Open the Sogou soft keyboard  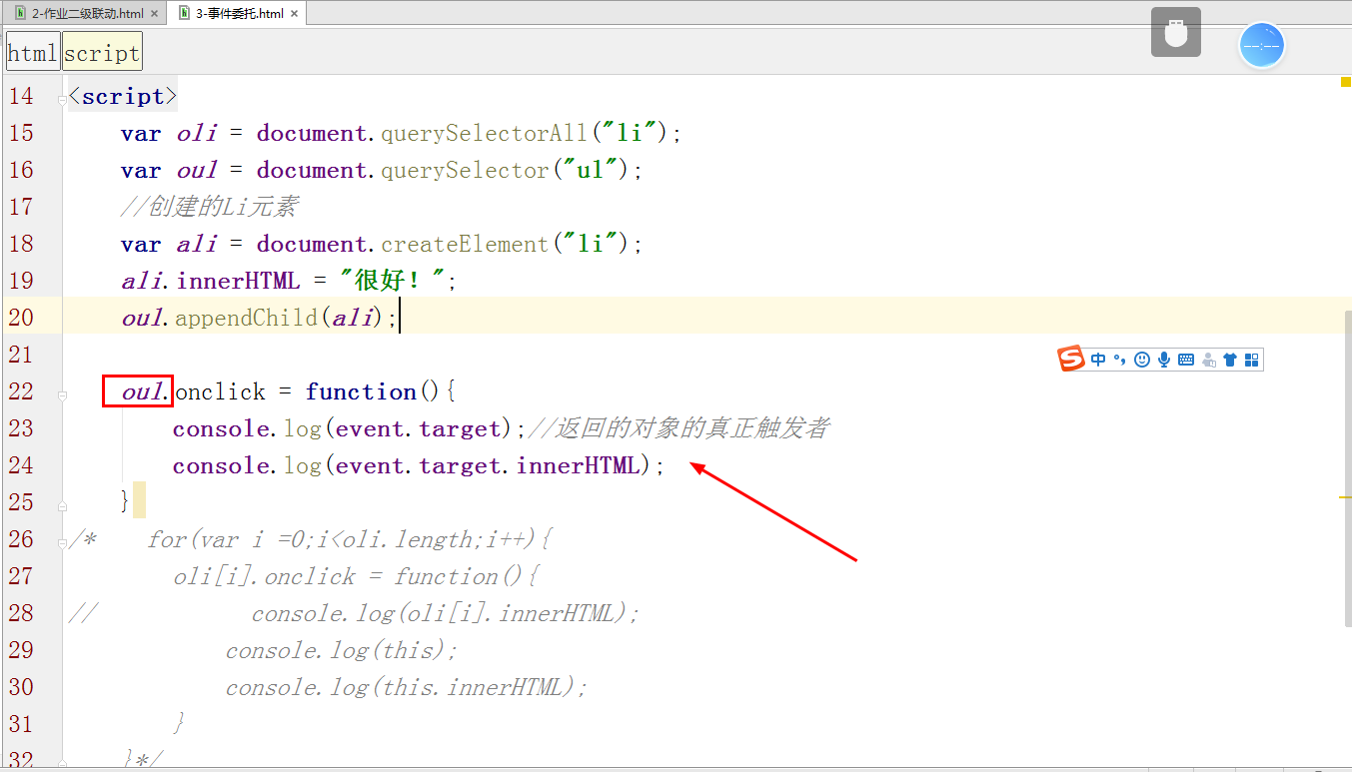click(1186, 359)
